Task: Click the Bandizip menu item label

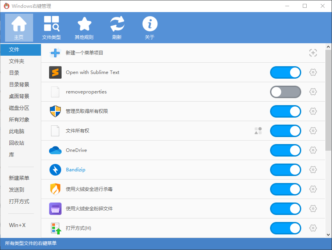Action: click(76, 170)
